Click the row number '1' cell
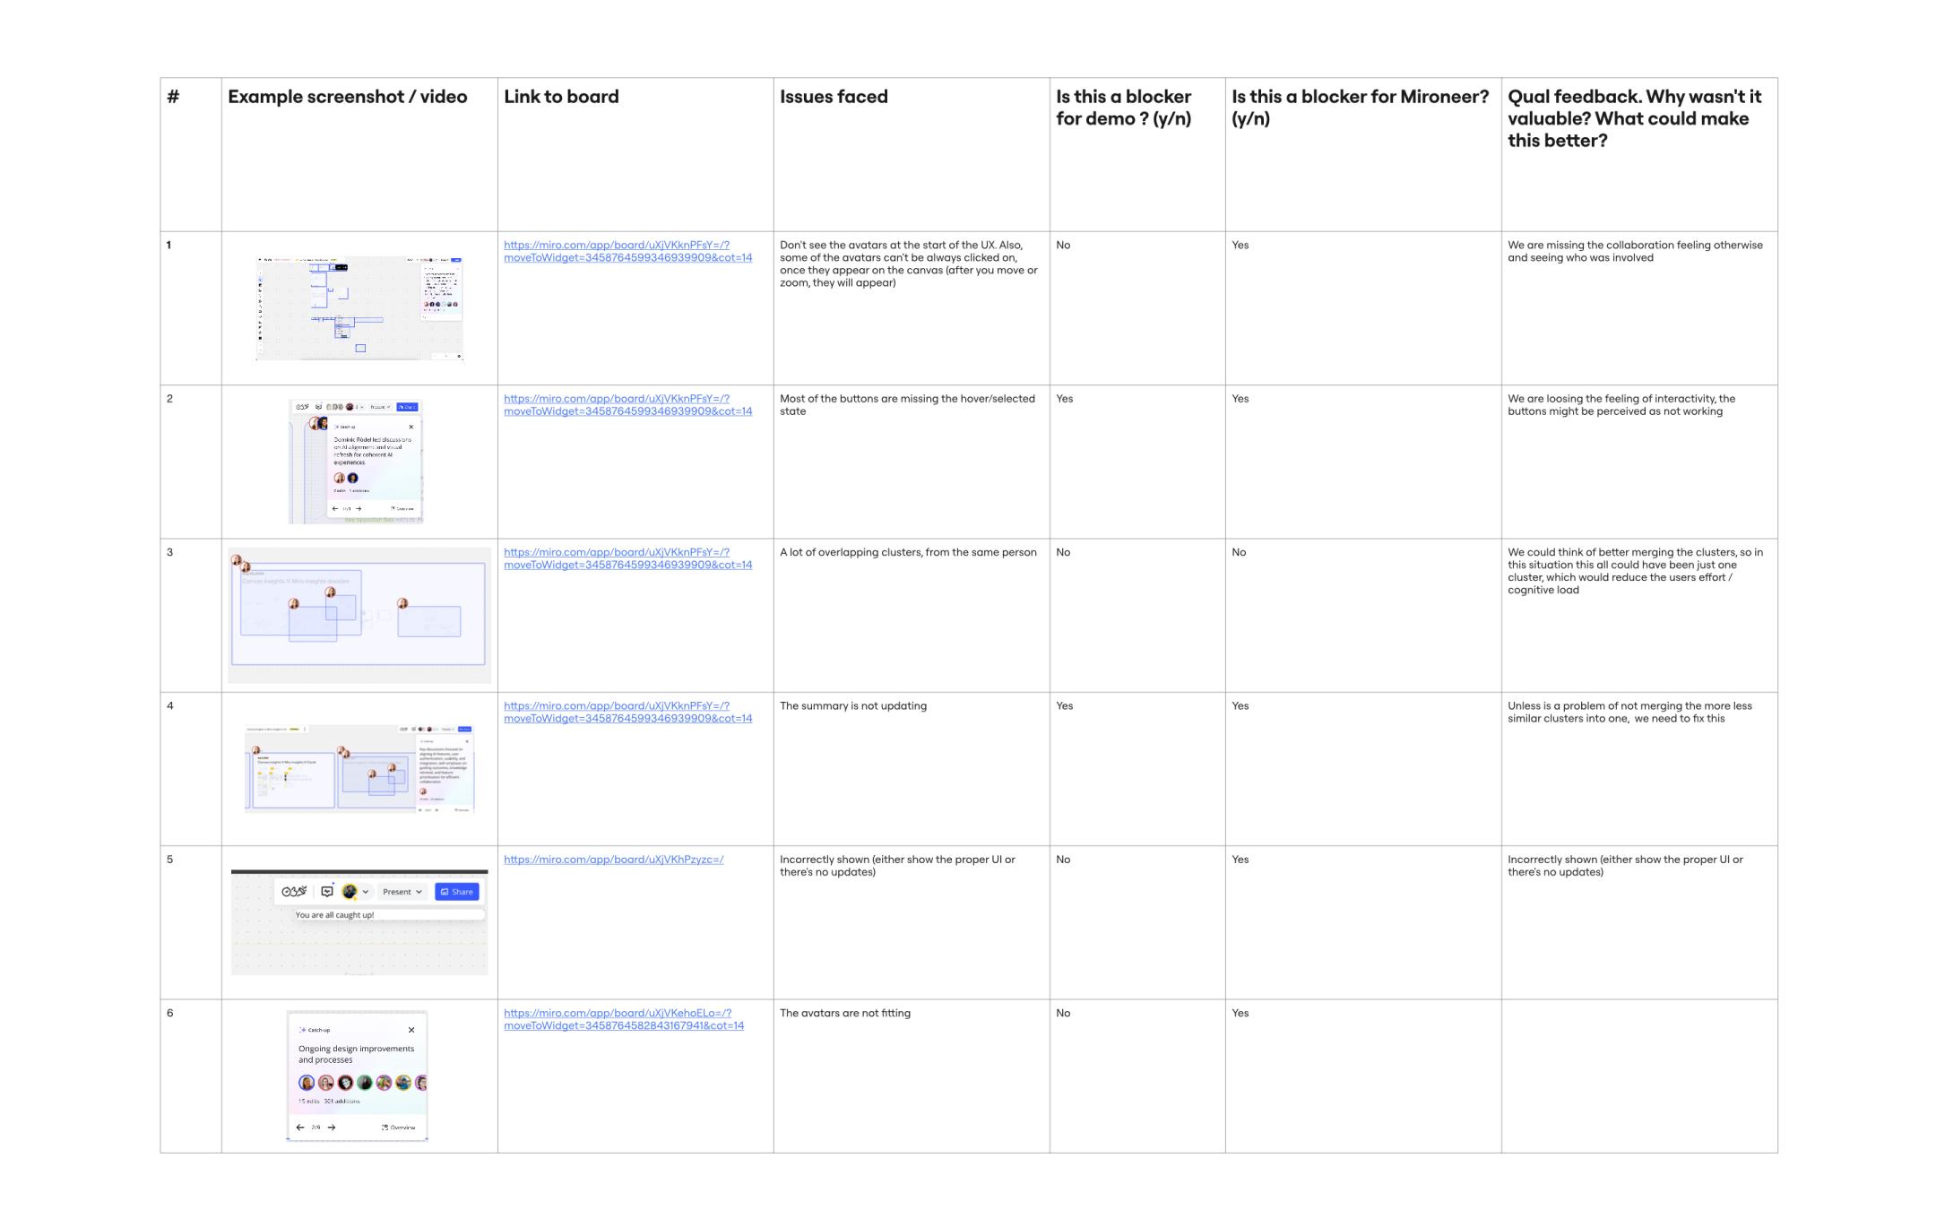 click(x=191, y=308)
